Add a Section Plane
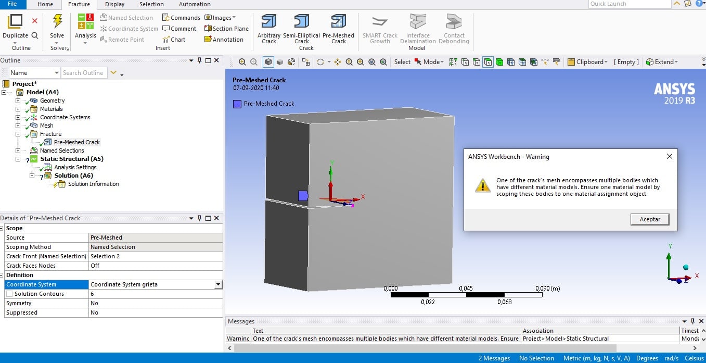Image resolution: width=706 pixels, height=363 pixels. click(226, 29)
